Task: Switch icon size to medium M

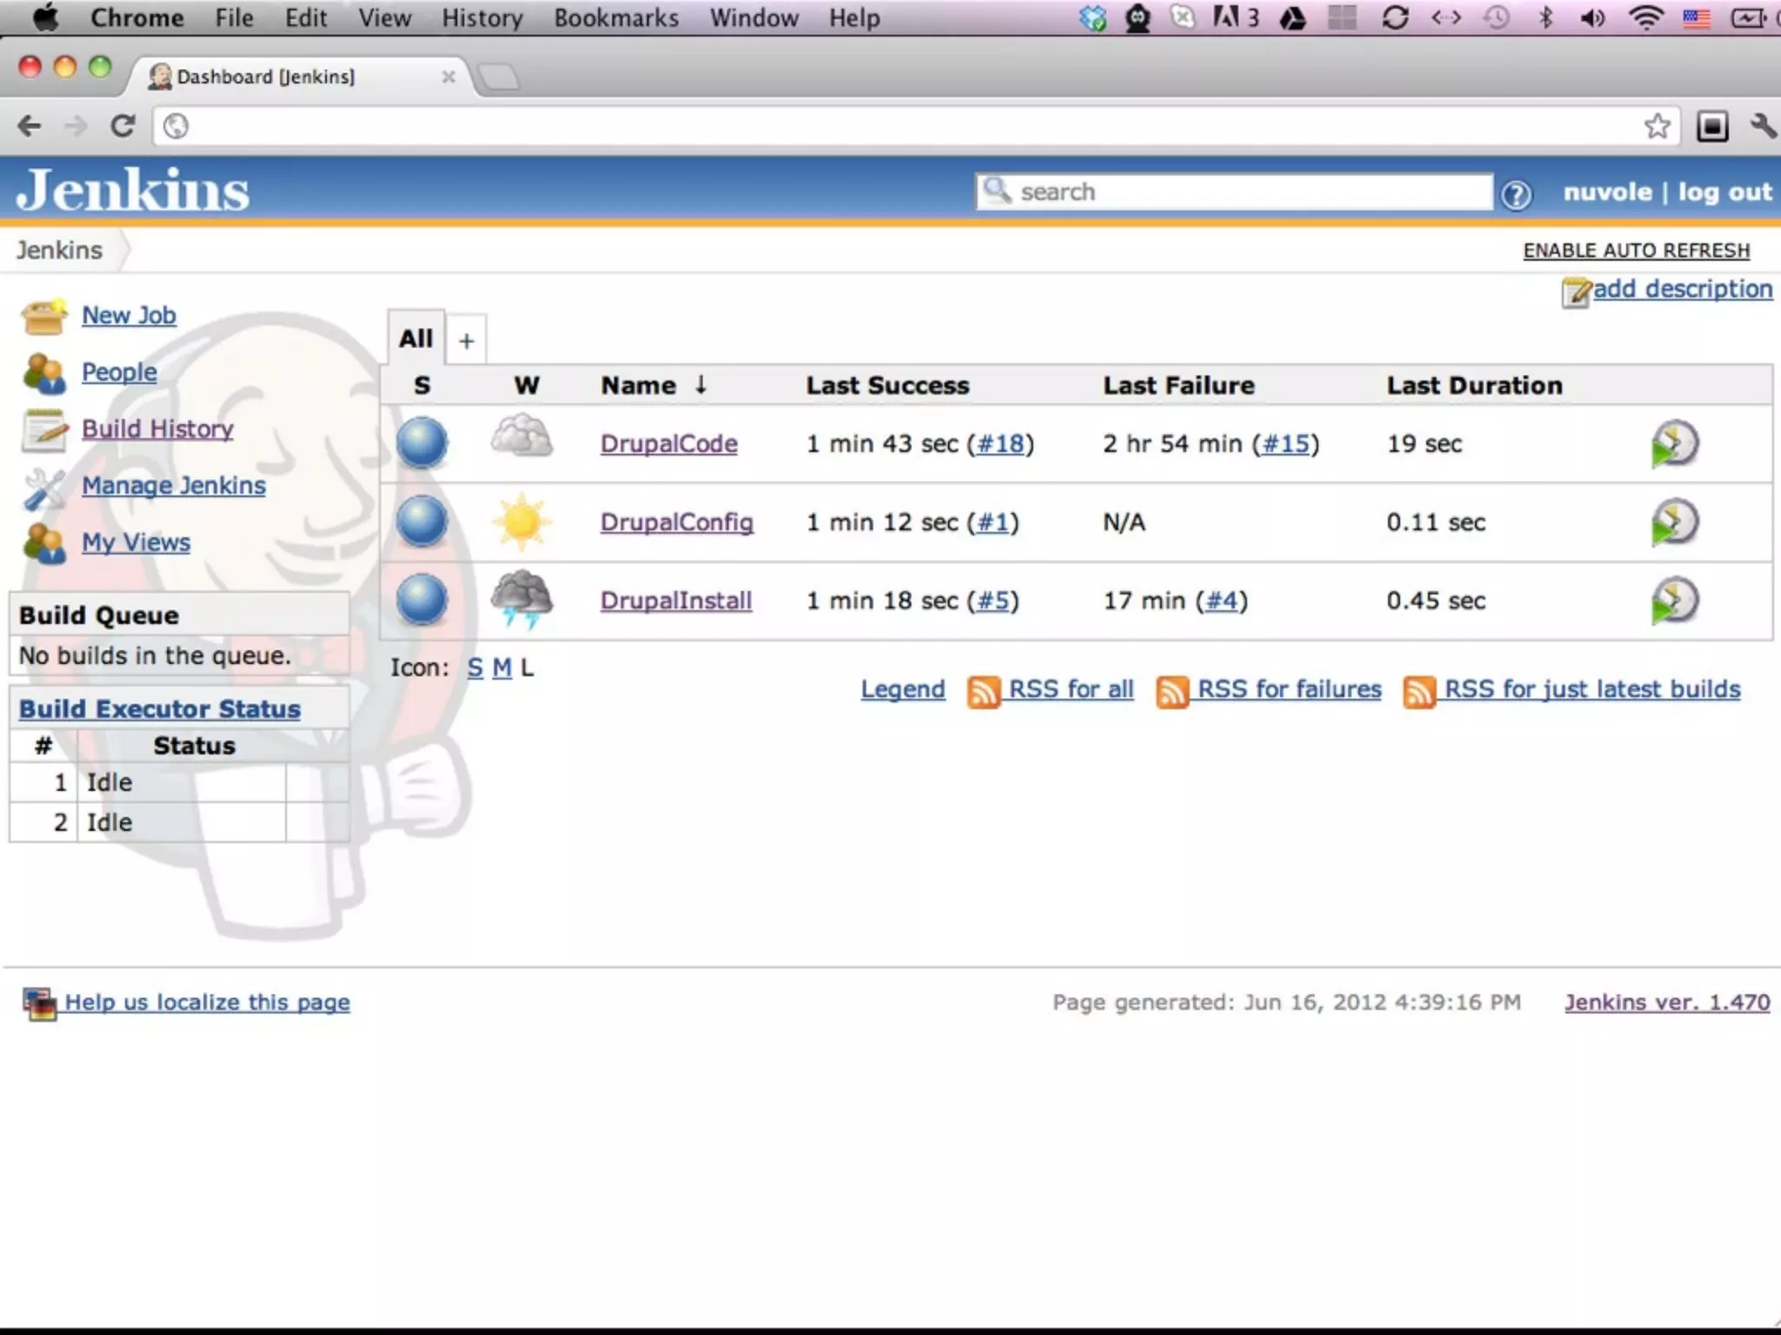Action: coord(502,667)
